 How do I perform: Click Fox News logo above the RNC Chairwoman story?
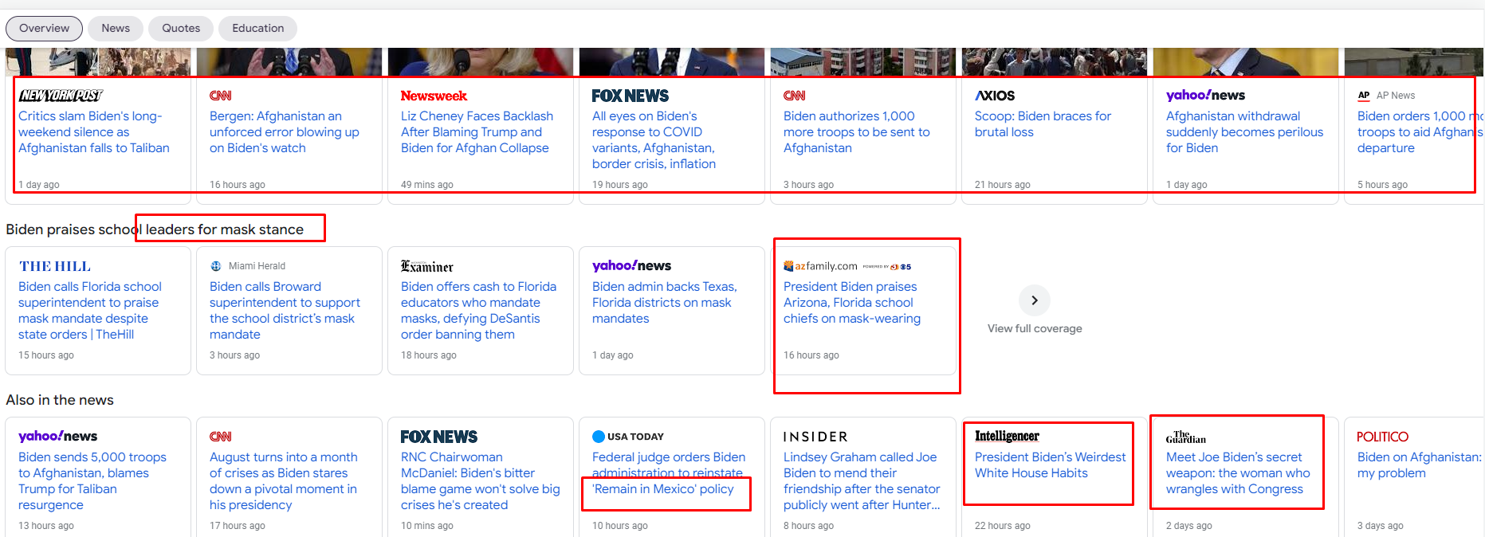[x=439, y=437]
